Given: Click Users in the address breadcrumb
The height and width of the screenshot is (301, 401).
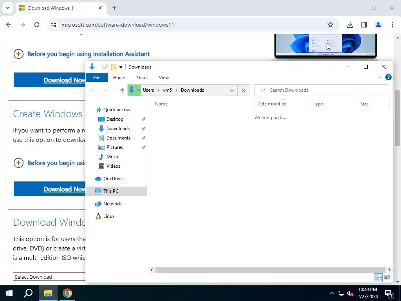Looking at the screenshot, I should (148, 90).
